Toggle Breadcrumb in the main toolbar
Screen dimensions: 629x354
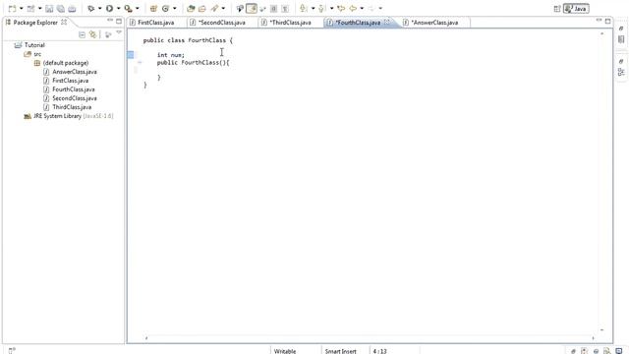pos(240,9)
